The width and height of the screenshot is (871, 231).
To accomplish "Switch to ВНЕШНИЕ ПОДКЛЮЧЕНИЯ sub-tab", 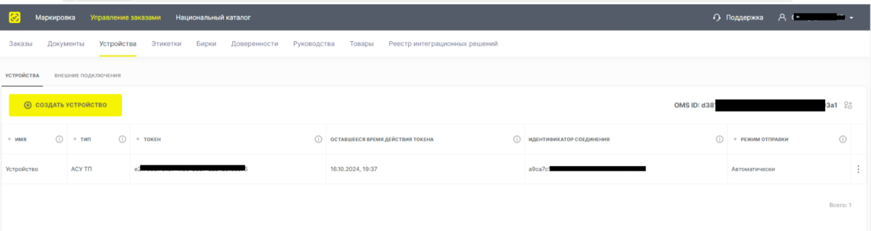I will click(x=88, y=75).
